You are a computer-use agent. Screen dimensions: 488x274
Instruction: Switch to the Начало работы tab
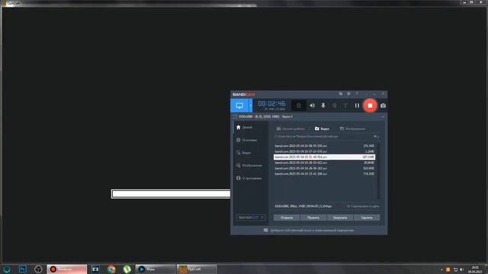tap(291, 129)
